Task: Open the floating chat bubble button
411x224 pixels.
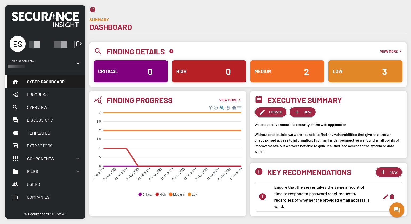Action: point(397,210)
